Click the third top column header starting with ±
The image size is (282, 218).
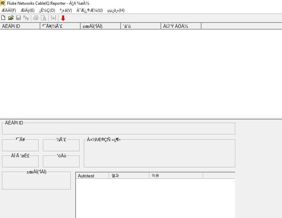tap(100, 26)
